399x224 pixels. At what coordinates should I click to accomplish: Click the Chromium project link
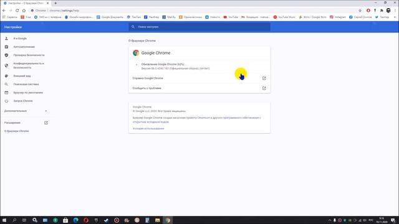click(204, 118)
